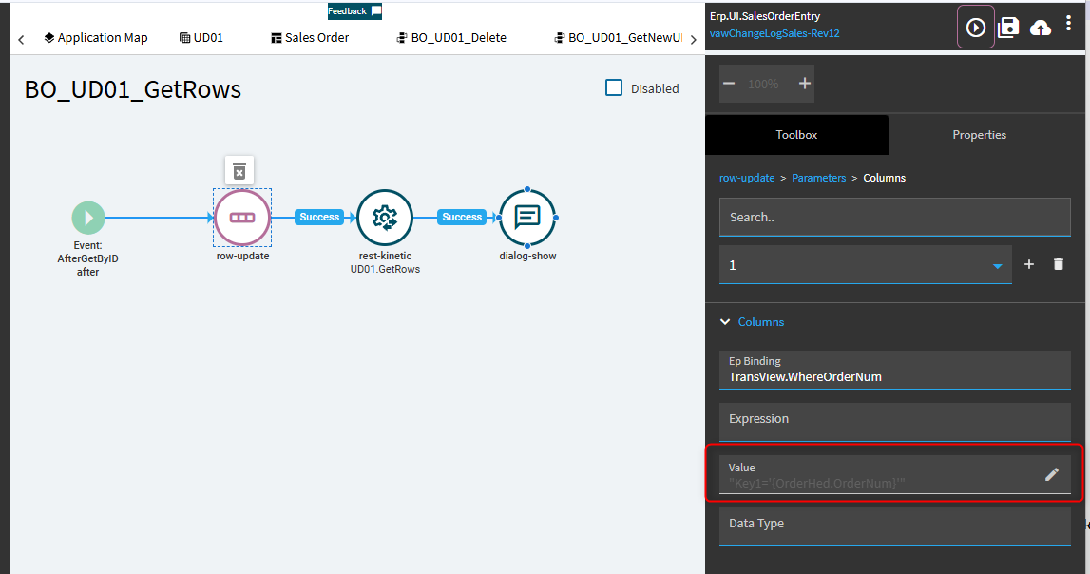
Task: Add a new column with plus icon
Action: click(1029, 264)
